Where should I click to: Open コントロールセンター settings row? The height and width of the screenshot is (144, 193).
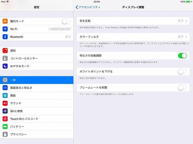click(37, 59)
